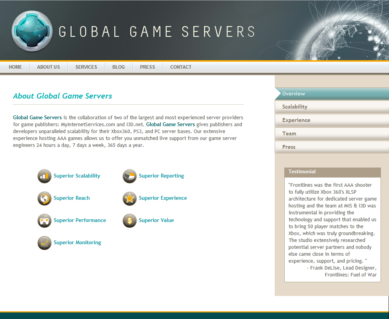Click the About Global Game Servers heading
389x319 pixels.
point(63,96)
